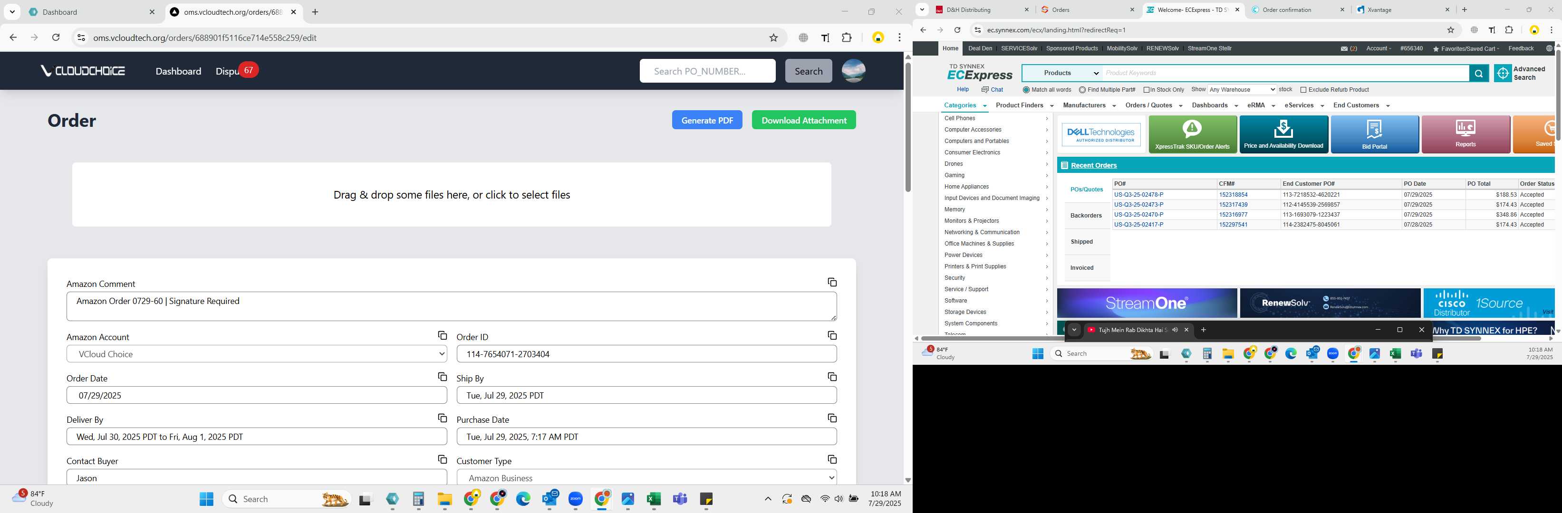The width and height of the screenshot is (1562, 513).
Task: Click the ECExpress vertical scrollbar thumb
Action: click(x=1558, y=94)
